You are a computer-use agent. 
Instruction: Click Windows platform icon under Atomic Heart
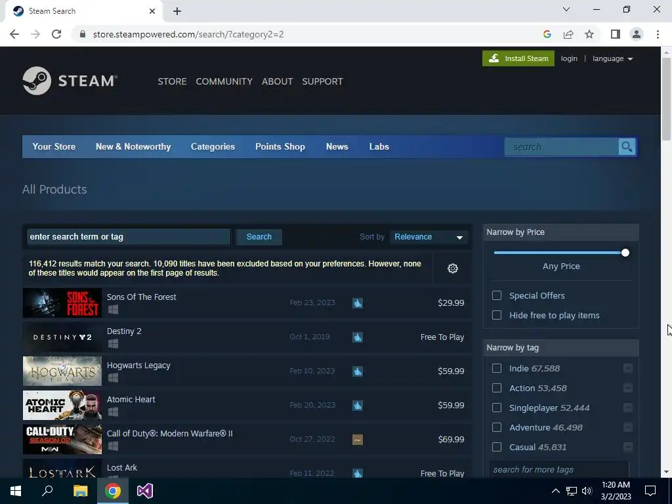(x=113, y=412)
